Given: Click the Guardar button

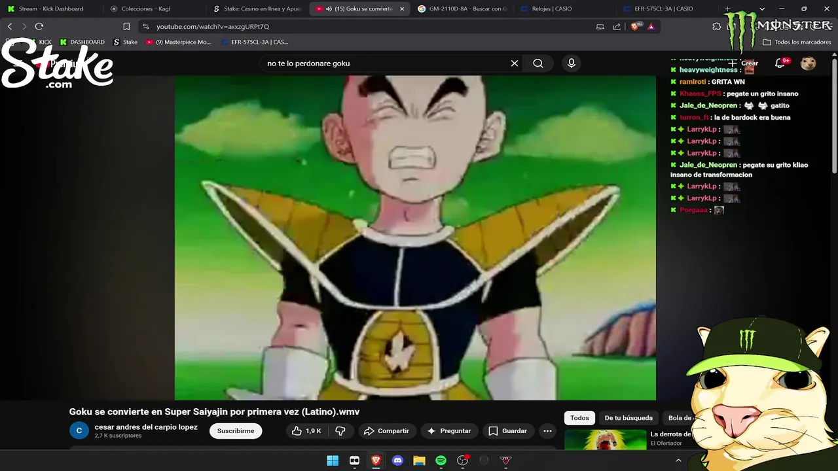Looking at the screenshot, I should [508, 430].
